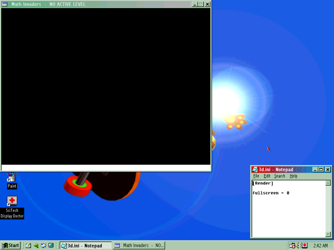
Task: Switch to Math Invaders taskbar button
Action: 139,245
